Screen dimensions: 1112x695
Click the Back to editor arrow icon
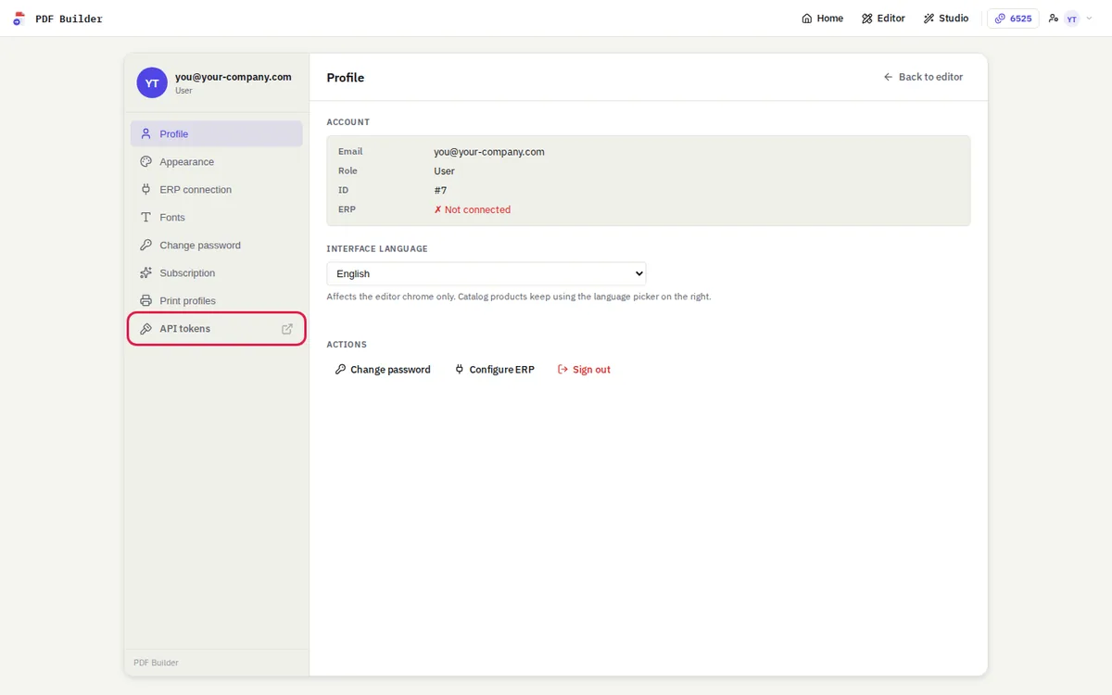tap(888, 77)
